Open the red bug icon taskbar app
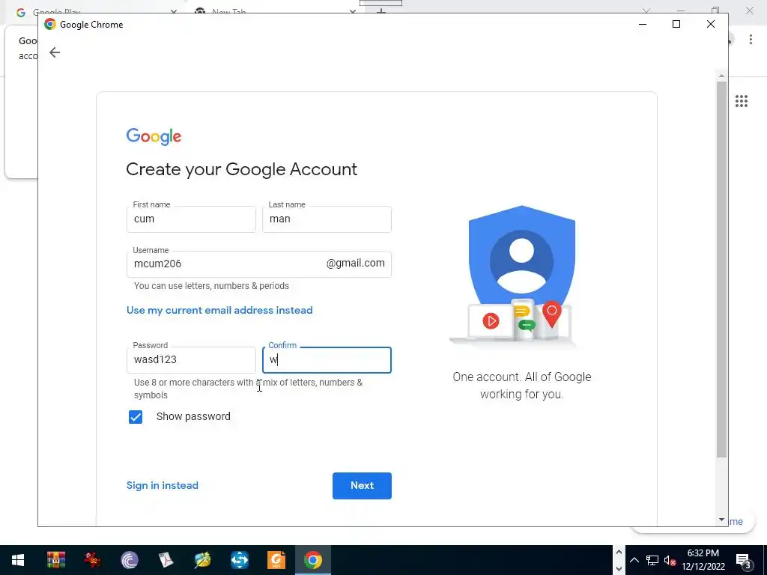This screenshot has height=575, width=767. [92, 560]
